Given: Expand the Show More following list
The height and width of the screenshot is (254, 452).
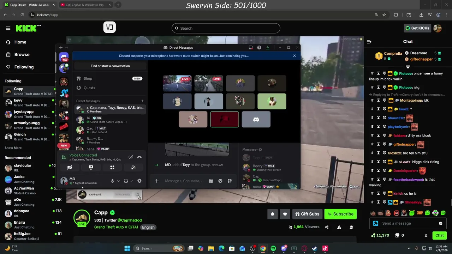Looking at the screenshot, I should tap(13, 148).
